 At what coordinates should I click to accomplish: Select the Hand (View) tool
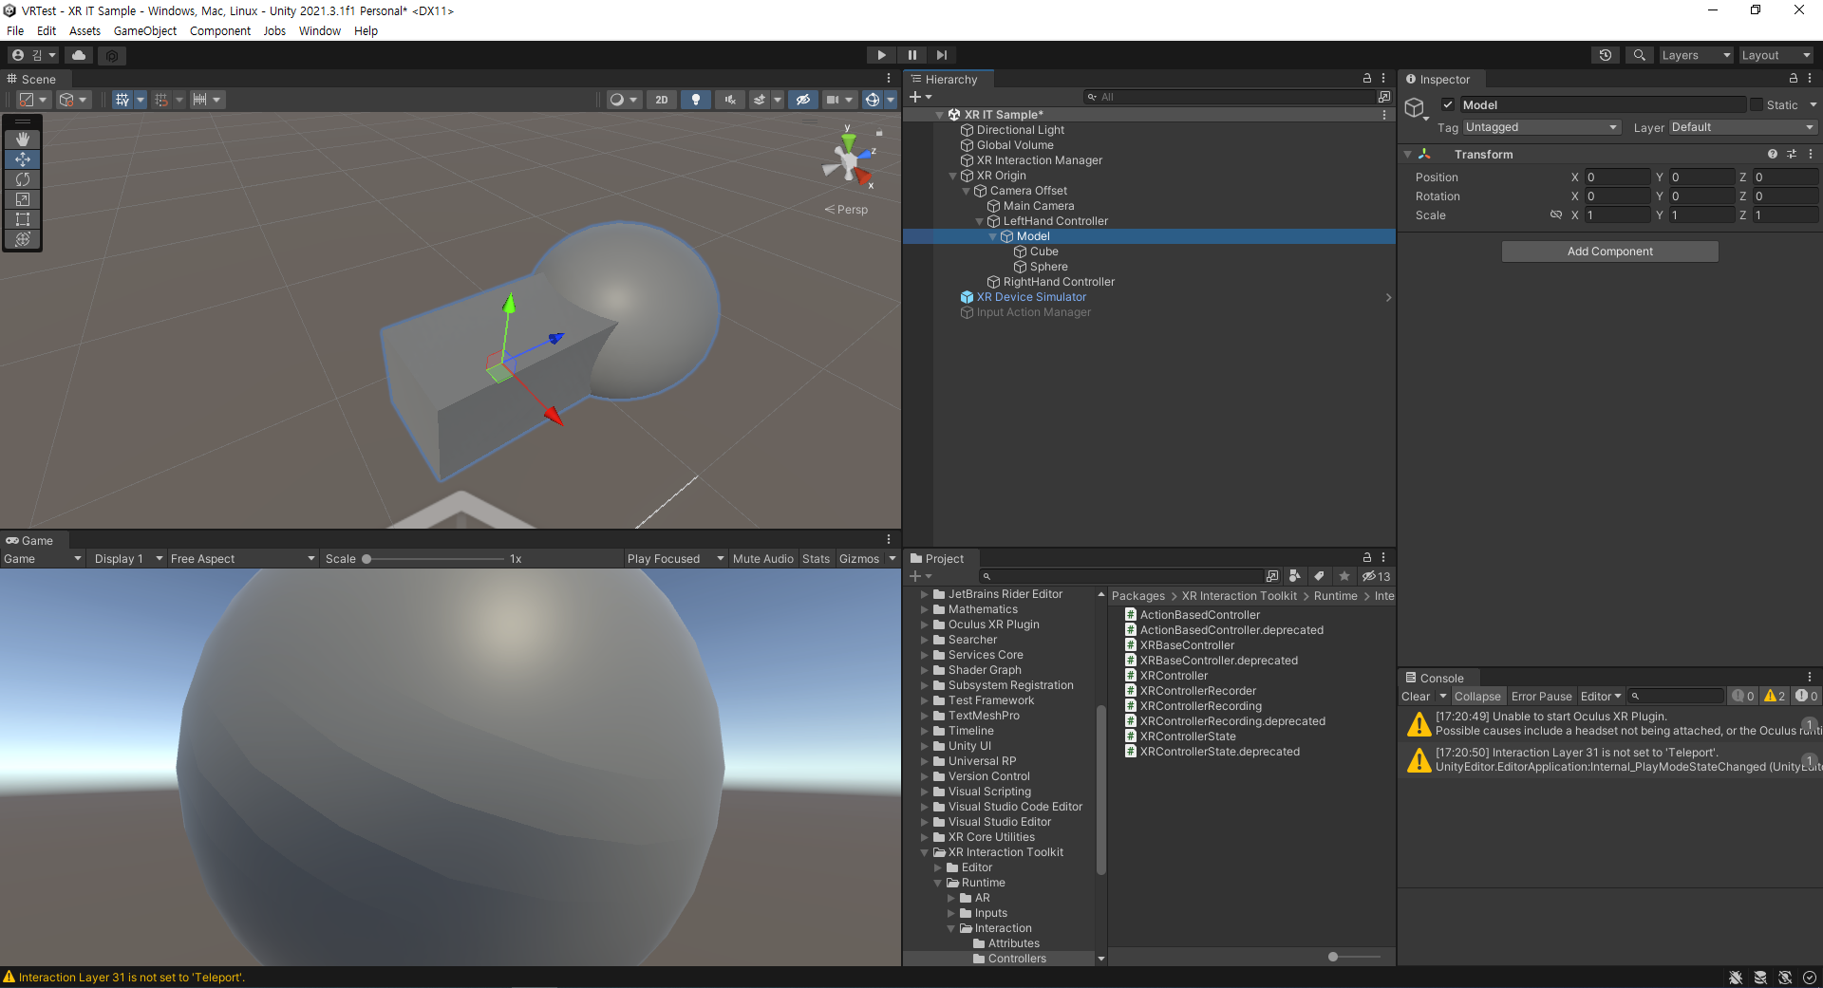point(23,140)
